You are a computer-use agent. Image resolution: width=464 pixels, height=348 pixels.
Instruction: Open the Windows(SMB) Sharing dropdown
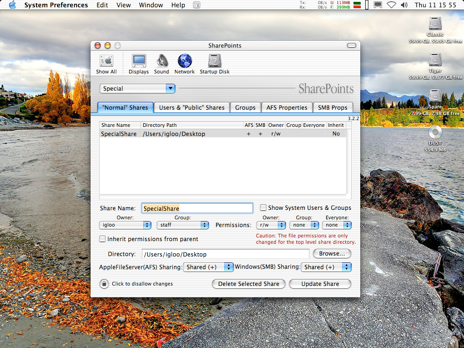326,267
